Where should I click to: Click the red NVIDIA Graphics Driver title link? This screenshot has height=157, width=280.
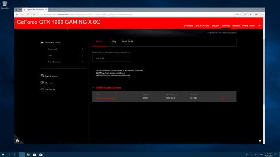click(106, 98)
